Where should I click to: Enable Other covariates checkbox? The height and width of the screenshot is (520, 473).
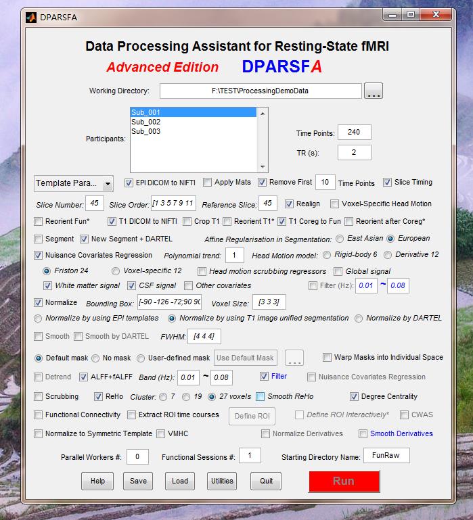click(188, 286)
